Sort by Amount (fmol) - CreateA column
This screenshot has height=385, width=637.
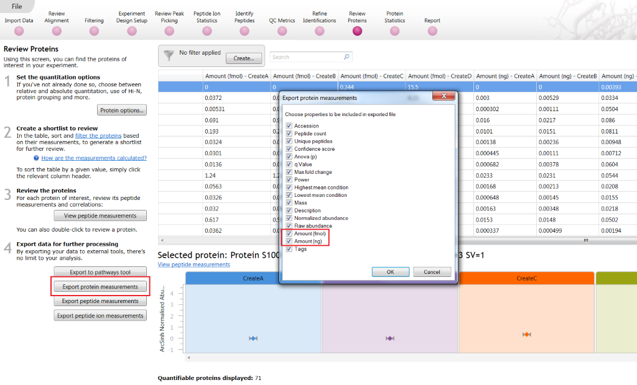237,76
